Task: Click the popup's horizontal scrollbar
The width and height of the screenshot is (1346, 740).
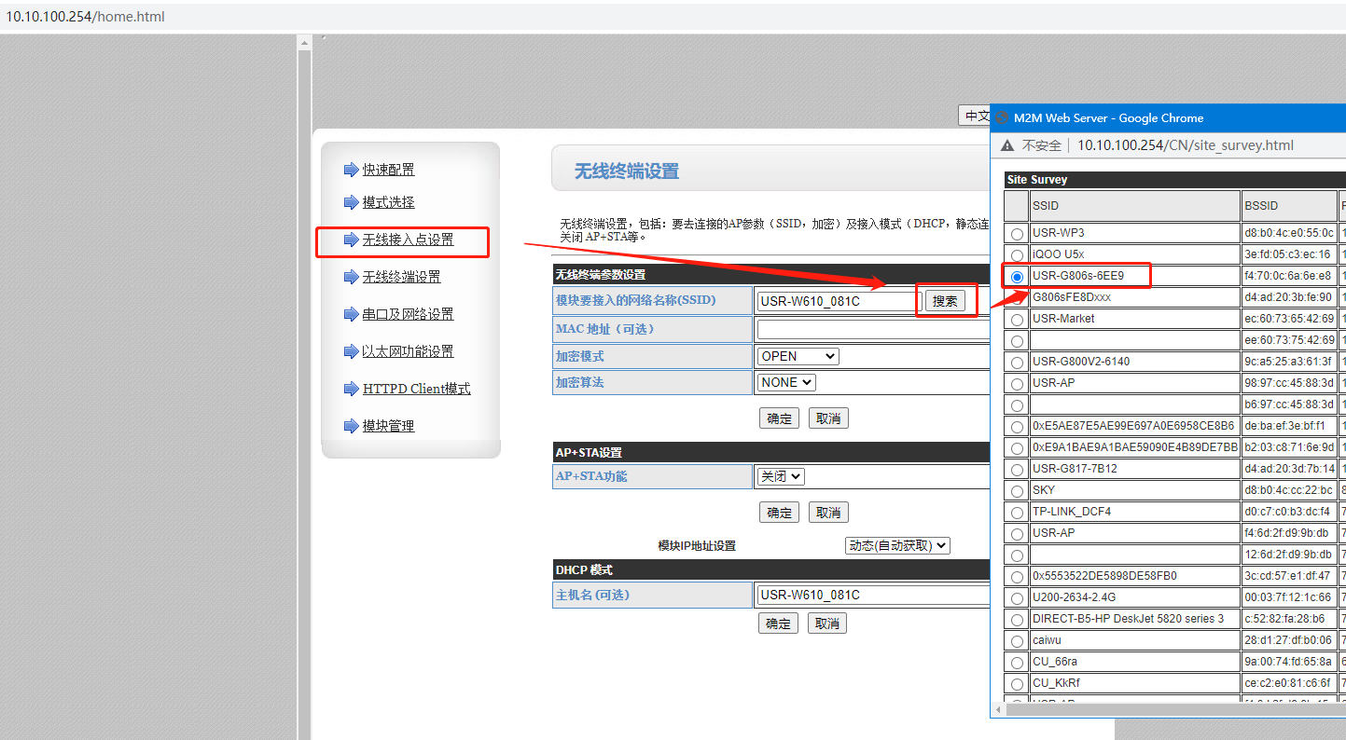Action: point(1166,710)
